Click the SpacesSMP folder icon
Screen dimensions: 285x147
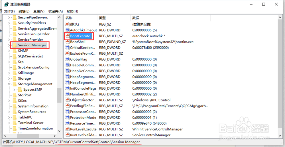[x=20, y=90]
